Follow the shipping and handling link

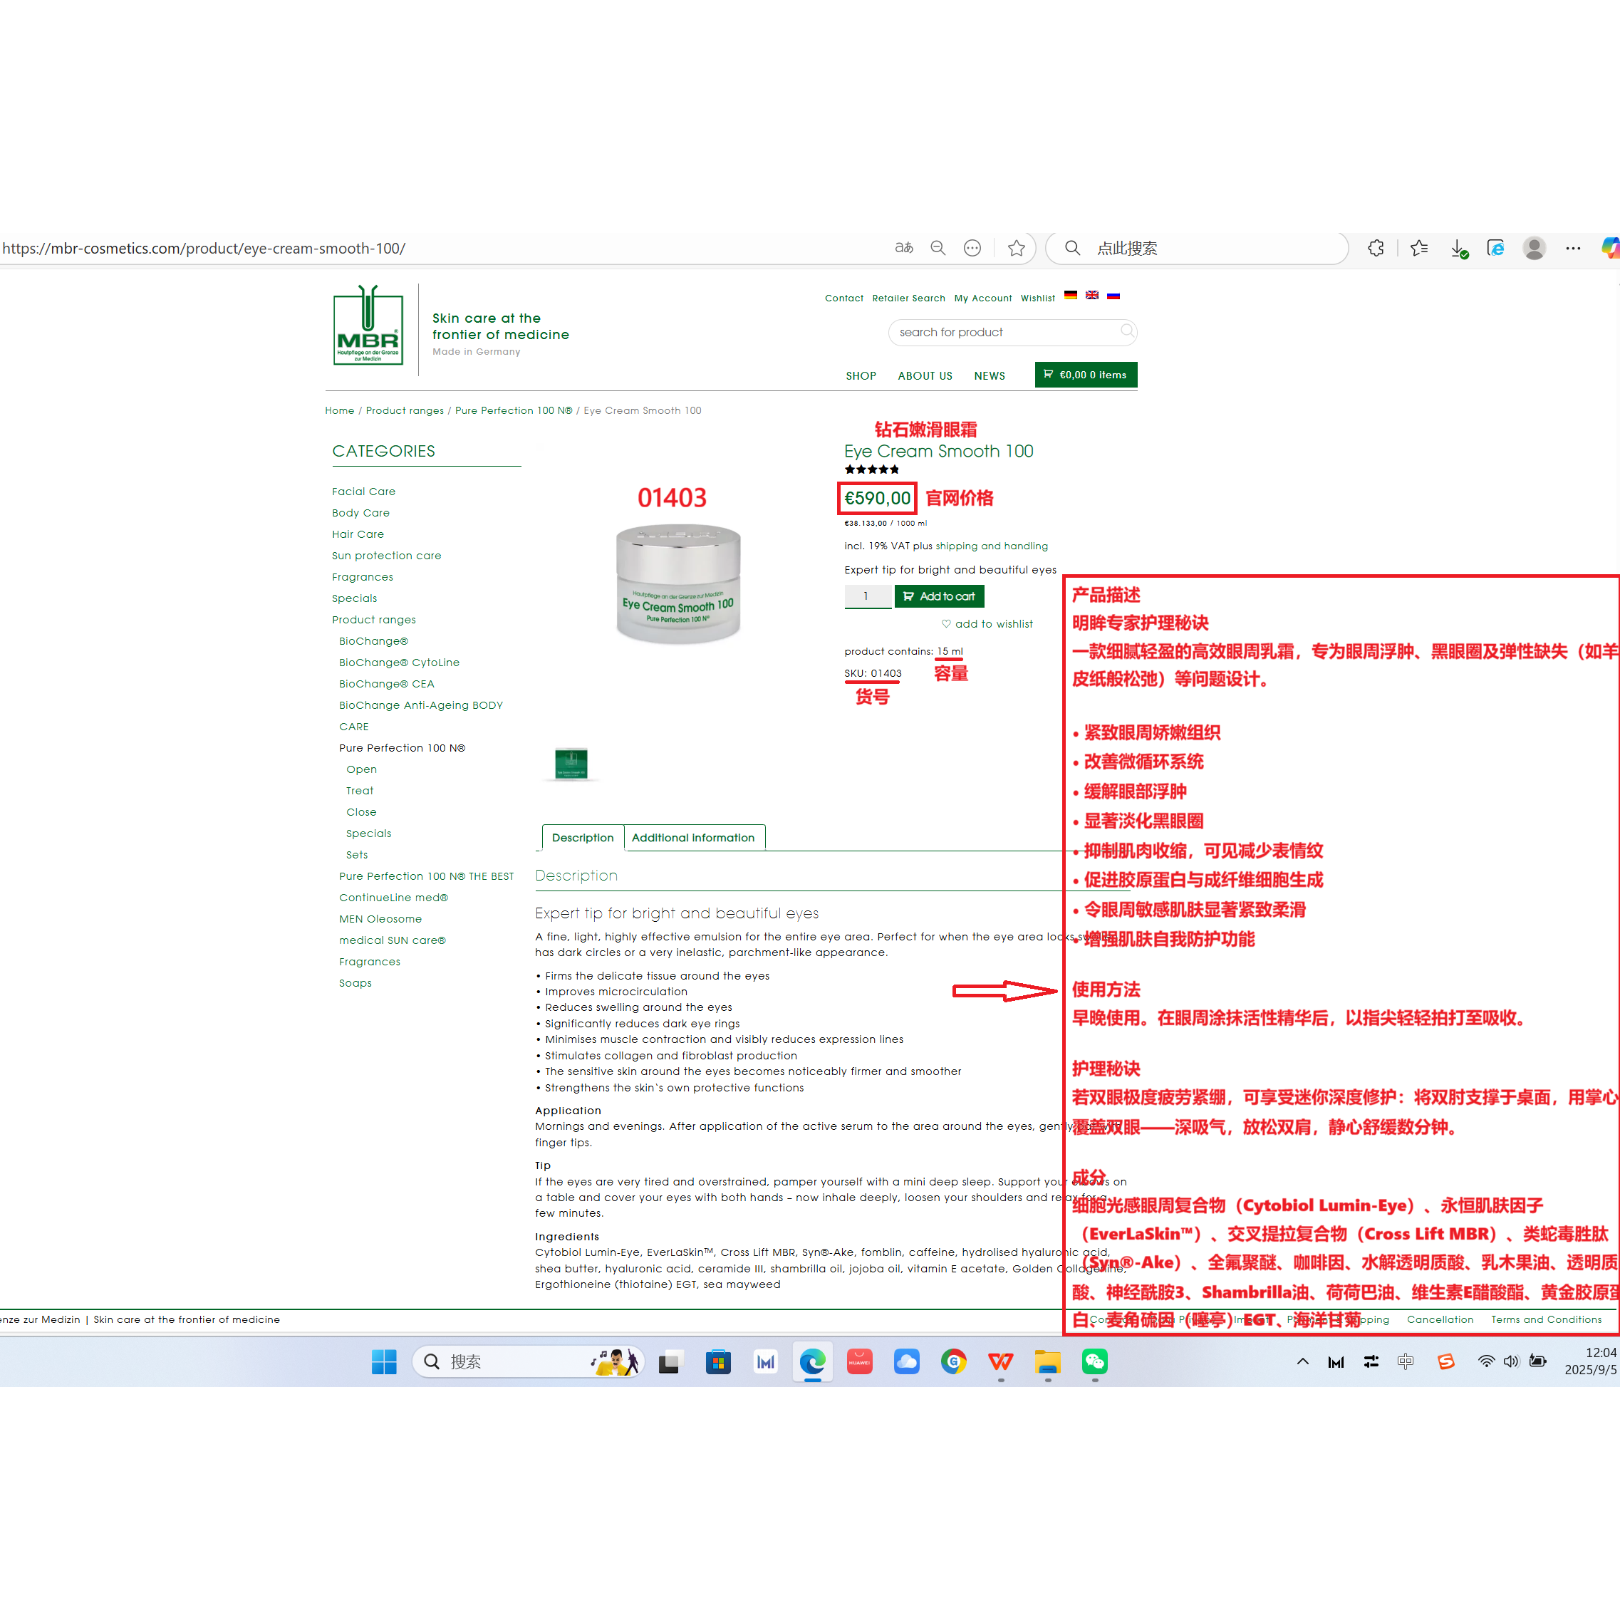(x=991, y=546)
